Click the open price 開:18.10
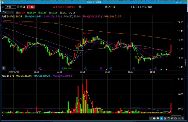Image resolution: width=188 pixels, height=122 pixels. point(20,13)
